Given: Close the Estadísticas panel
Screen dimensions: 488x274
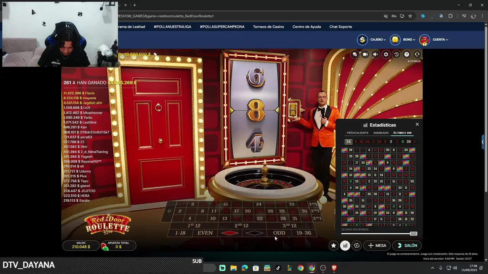Looking at the screenshot, I should (x=417, y=124).
